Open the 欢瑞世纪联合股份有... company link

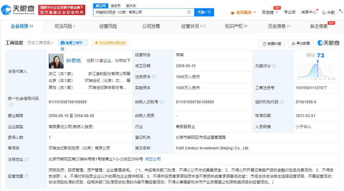(108, 87)
